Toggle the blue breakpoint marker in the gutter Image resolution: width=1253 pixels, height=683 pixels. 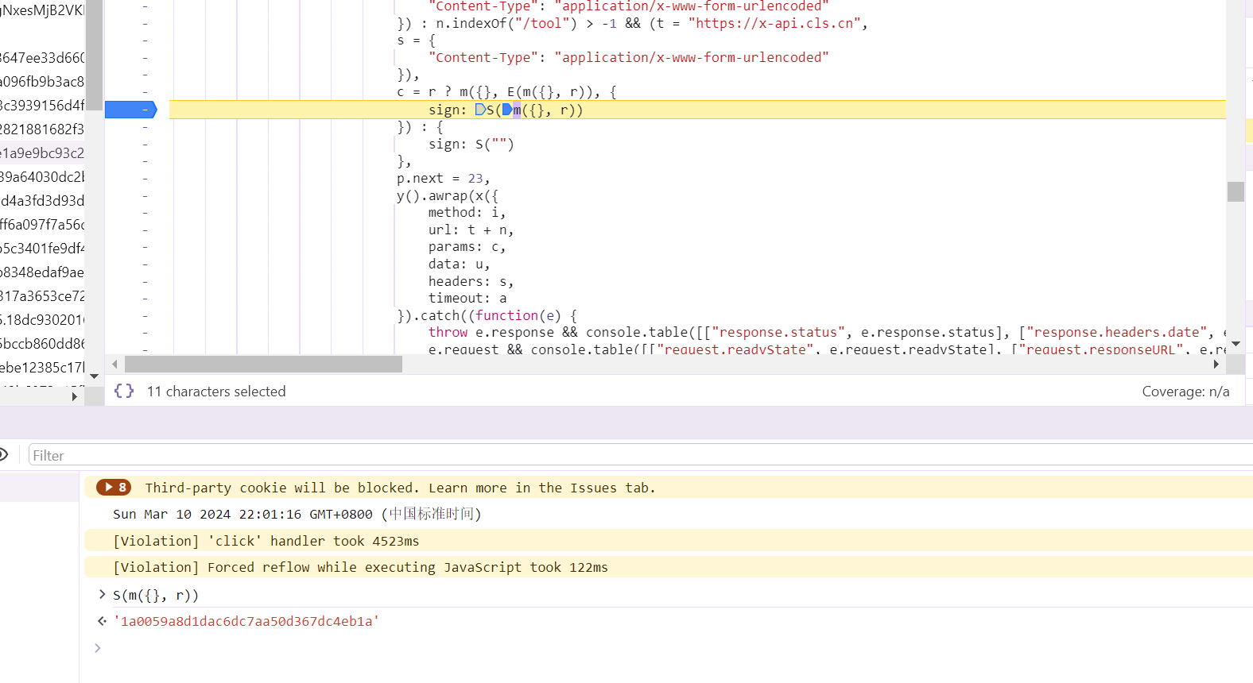[131, 110]
